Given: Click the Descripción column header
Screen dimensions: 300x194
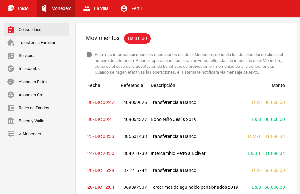Looking at the screenshot, I should tap(163, 85).
